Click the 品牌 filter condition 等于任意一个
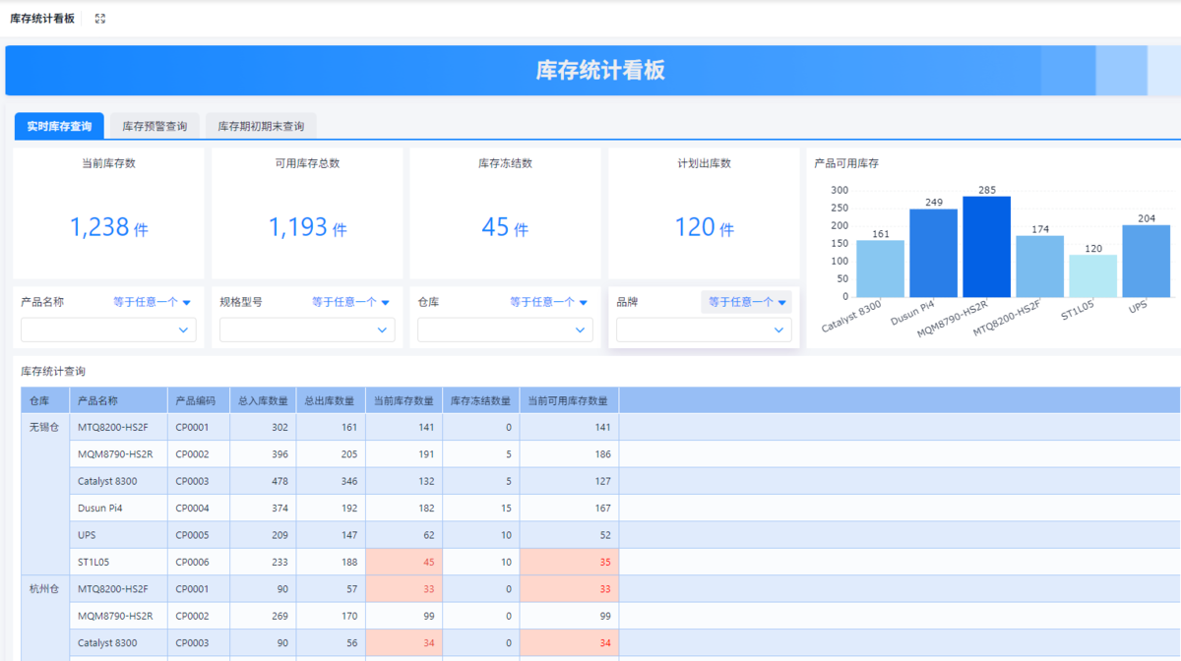The height and width of the screenshot is (661, 1181). pyautogui.click(x=747, y=302)
